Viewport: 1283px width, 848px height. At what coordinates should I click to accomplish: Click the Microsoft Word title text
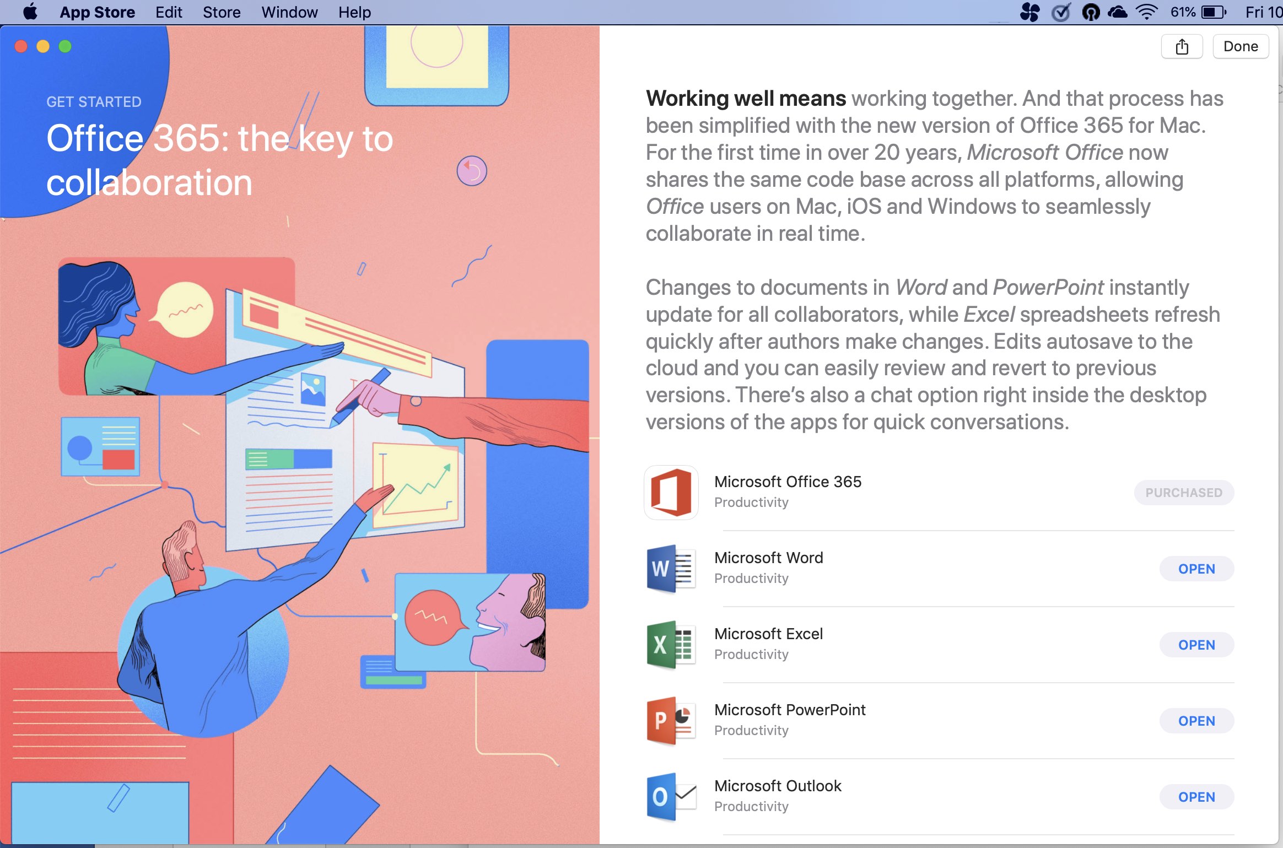[x=768, y=557]
